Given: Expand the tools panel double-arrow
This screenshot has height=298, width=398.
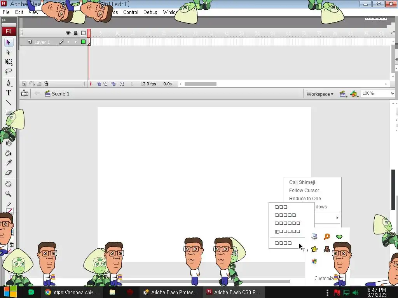Looking at the screenshot, I should (4, 20).
